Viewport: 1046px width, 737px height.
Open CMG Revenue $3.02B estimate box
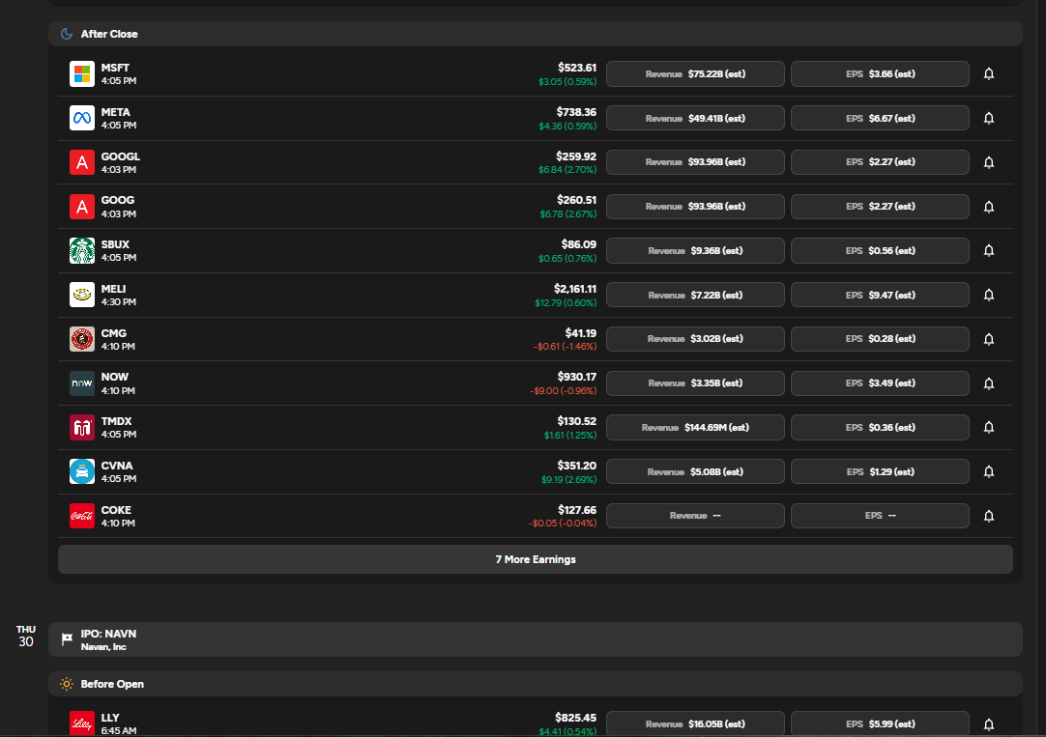click(x=695, y=339)
